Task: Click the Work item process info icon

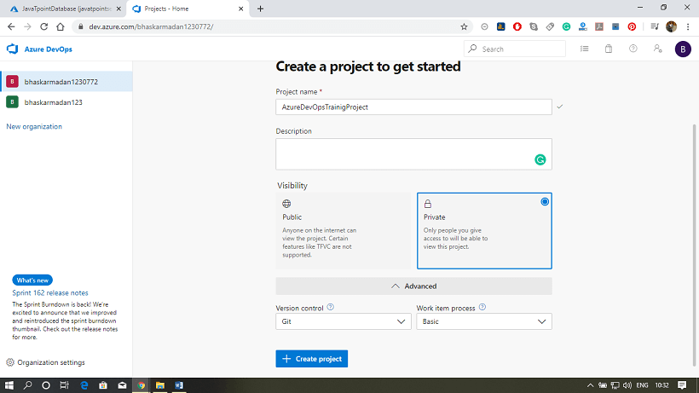Action: 482,307
